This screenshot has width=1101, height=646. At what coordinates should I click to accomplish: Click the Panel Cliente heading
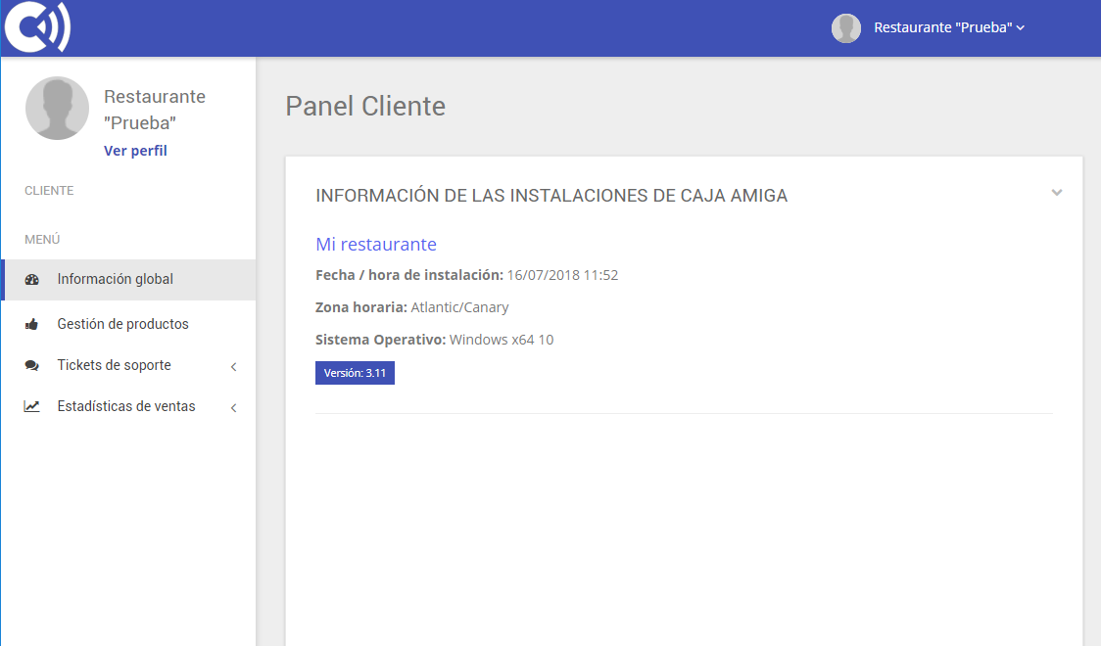[363, 107]
